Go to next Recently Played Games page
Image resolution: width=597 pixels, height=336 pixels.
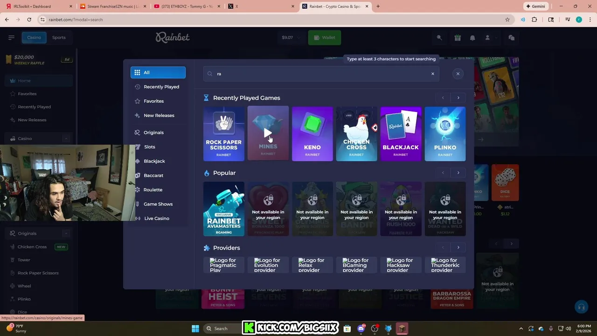pos(458,98)
